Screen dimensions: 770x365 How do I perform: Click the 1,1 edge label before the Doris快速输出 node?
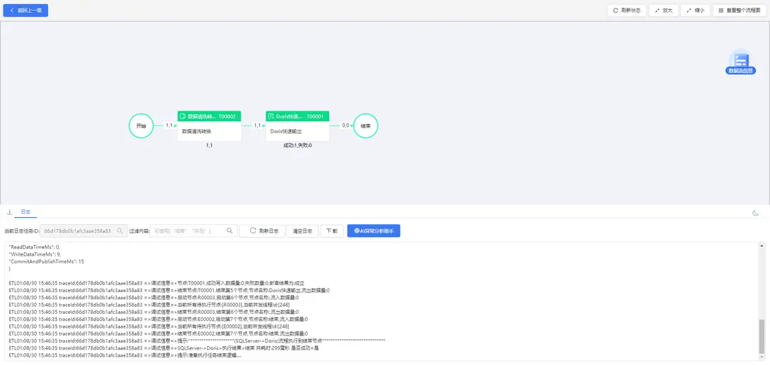[x=257, y=125]
